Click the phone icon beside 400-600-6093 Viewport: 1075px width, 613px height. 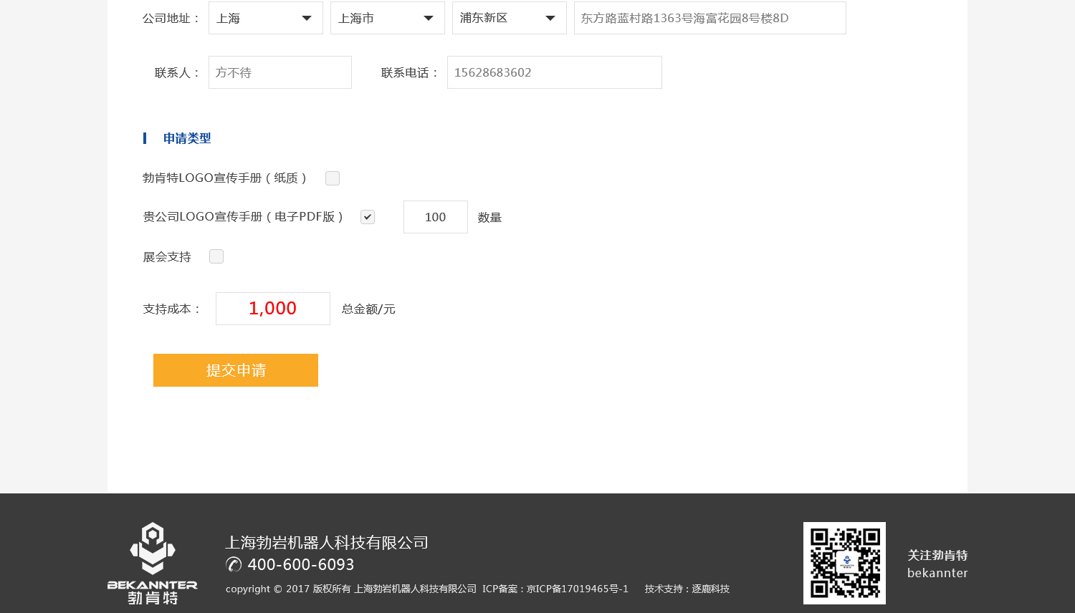[234, 564]
